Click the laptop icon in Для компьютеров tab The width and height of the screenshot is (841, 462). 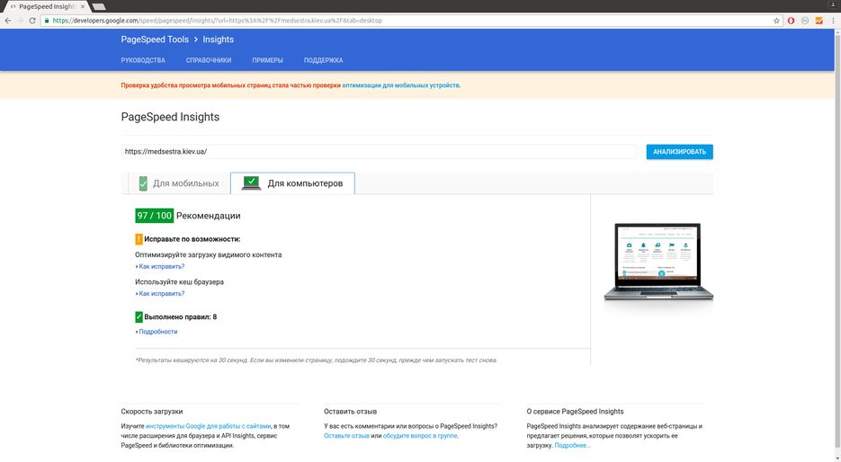(x=252, y=182)
